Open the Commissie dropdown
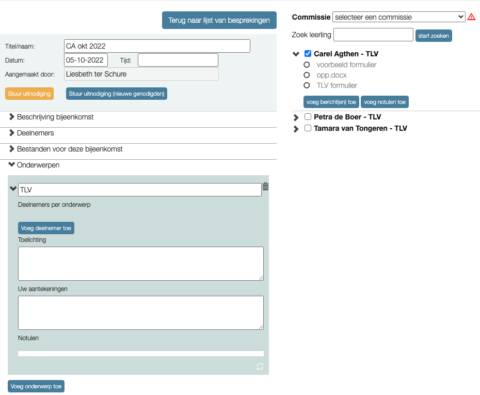 coord(398,17)
